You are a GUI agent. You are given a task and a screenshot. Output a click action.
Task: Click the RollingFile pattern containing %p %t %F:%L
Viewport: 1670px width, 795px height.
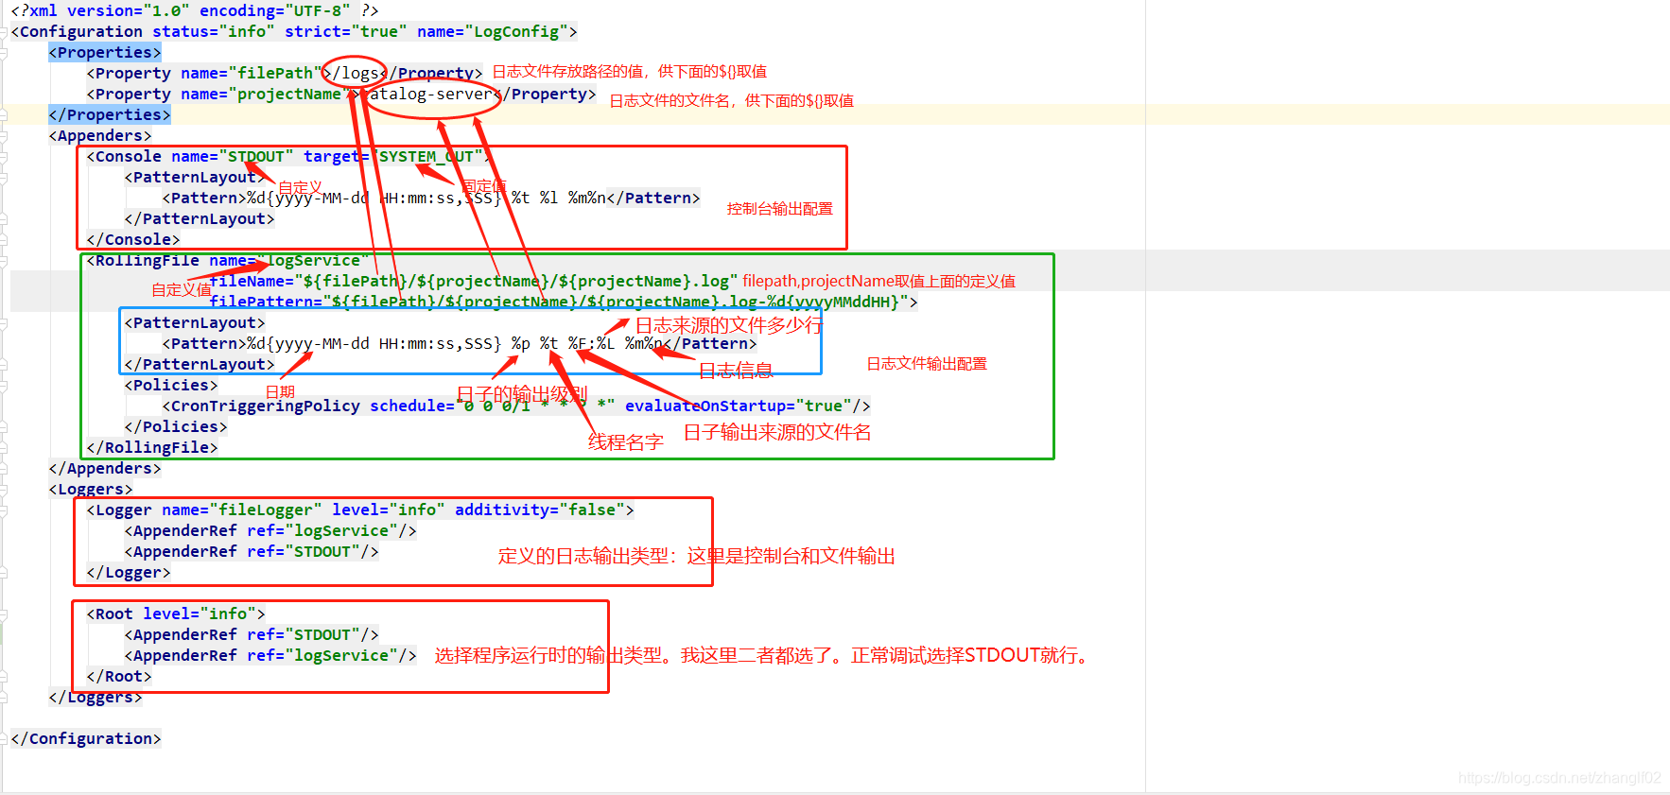click(460, 343)
